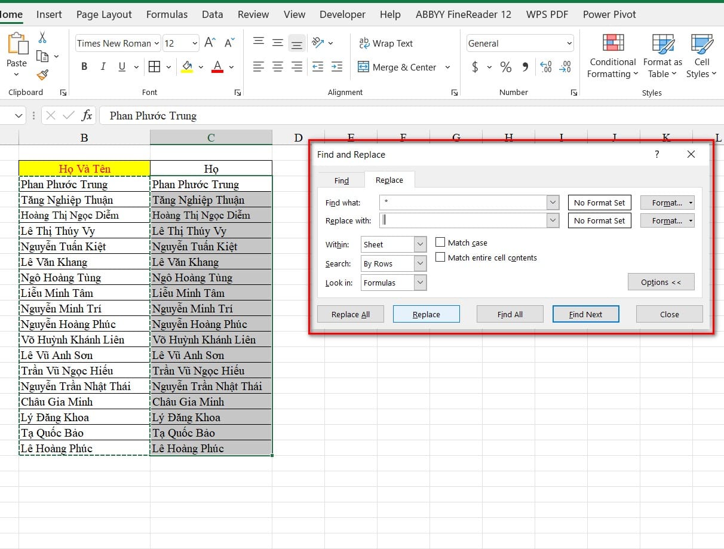The height and width of the screenshot is (549, 724).
Task: Open the font name dropdown
Action: click(157, 43)
